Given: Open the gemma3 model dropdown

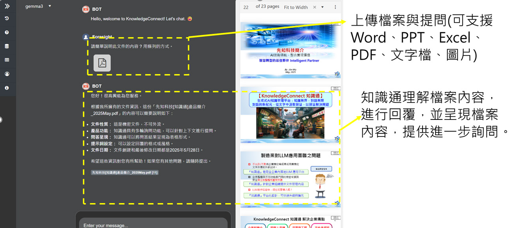Looking at the screenshot, I should (x=38, y=6).
